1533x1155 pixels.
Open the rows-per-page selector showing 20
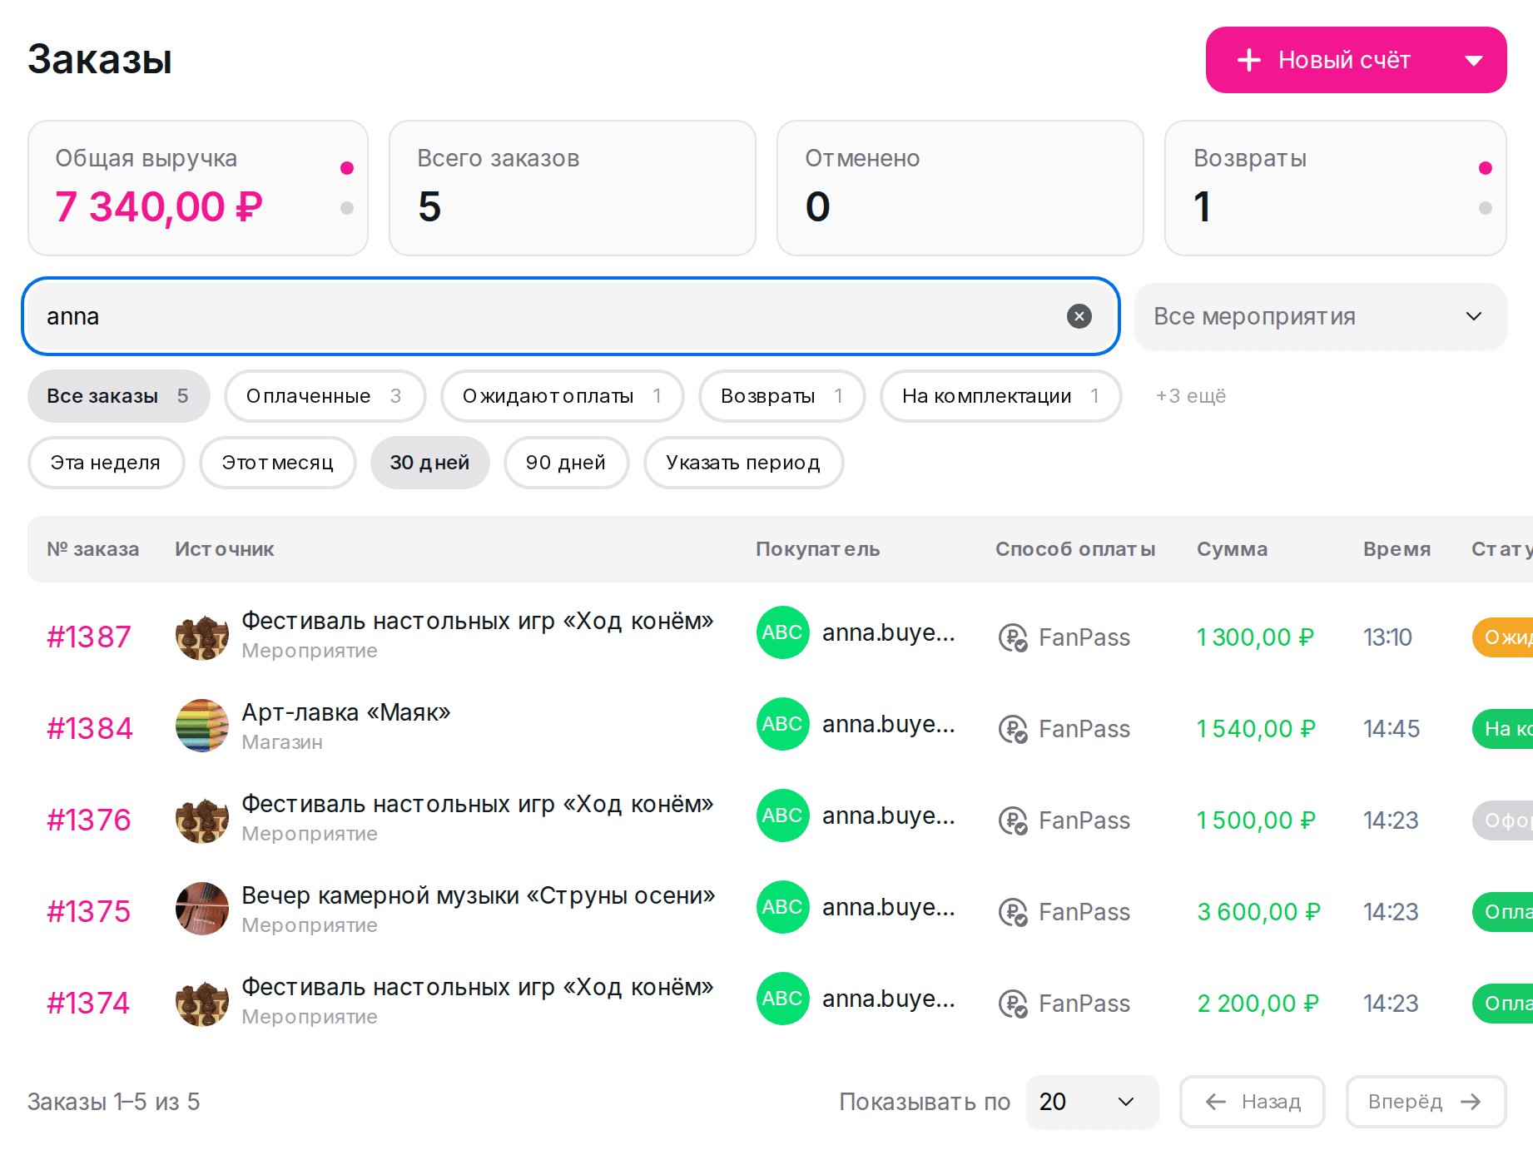click(x=1091, y=1102)
